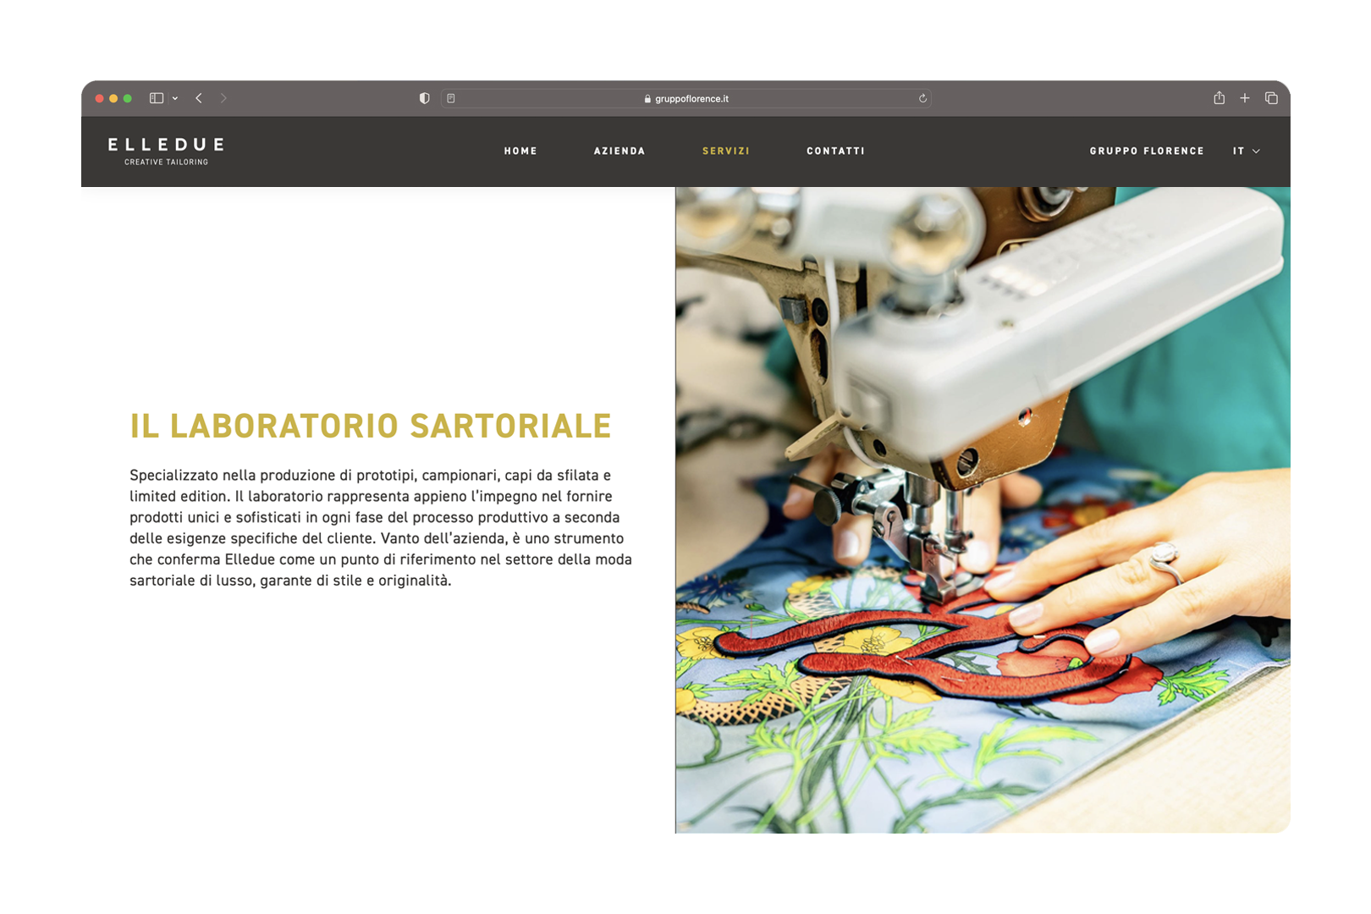
Task: Open the reader view page icon
Action: tap(451, 98)
